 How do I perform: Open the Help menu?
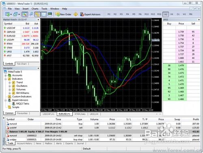[x=65, y=9]
